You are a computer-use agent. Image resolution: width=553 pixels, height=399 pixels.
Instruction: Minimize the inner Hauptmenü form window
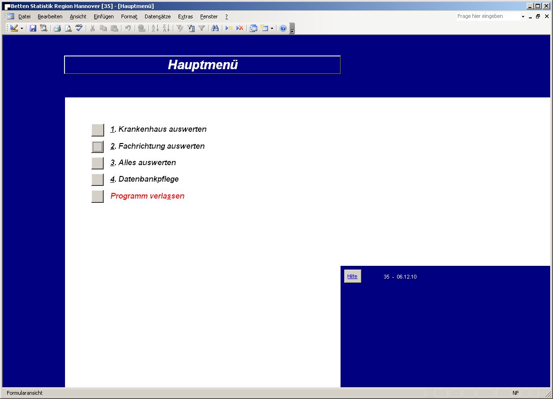click(530, 16)
